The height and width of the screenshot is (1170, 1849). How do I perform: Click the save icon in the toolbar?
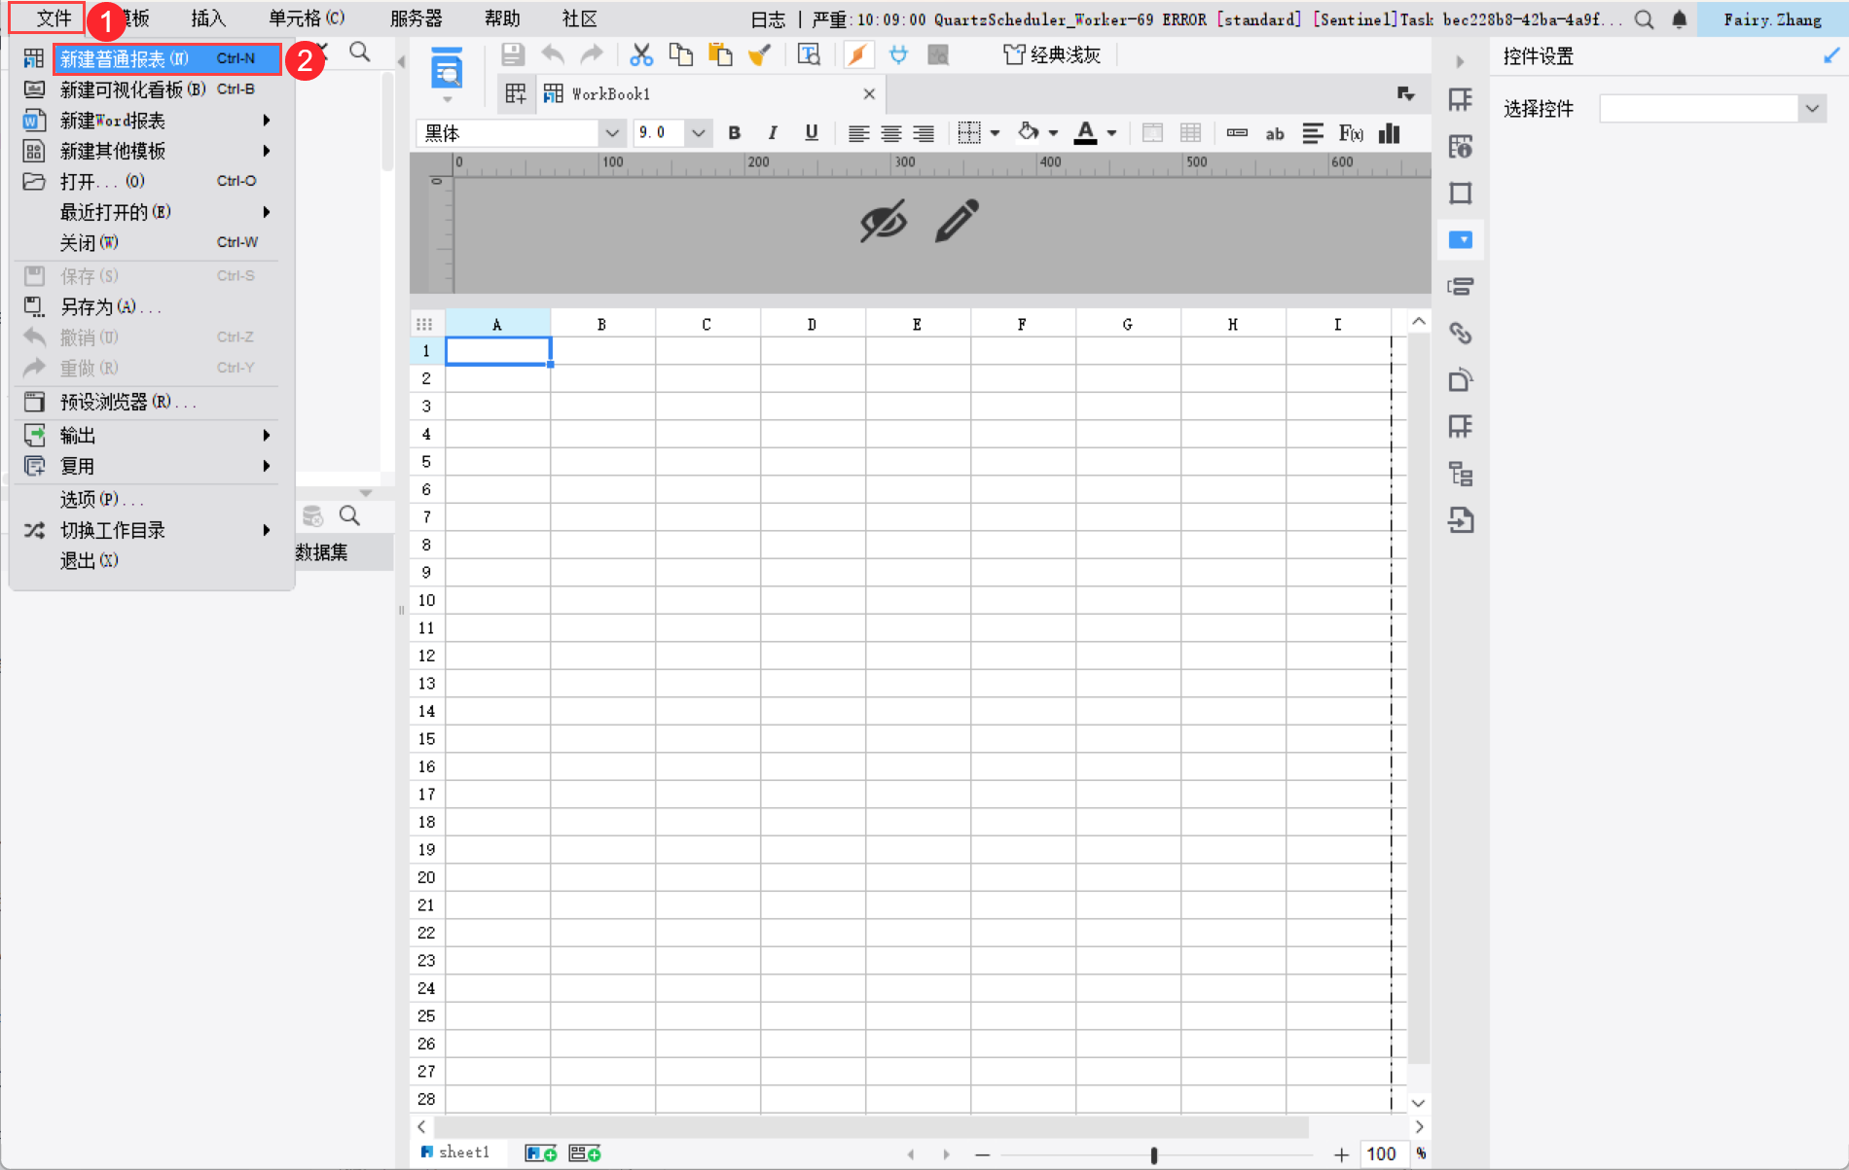click(x=513, y=55)
